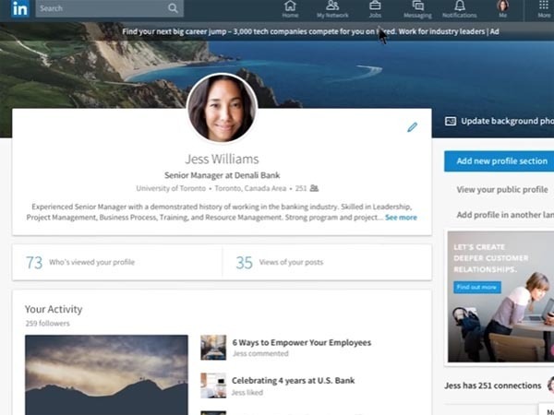Click the LinkedIn logo icon
554x415 pixels.
point(19,8)
